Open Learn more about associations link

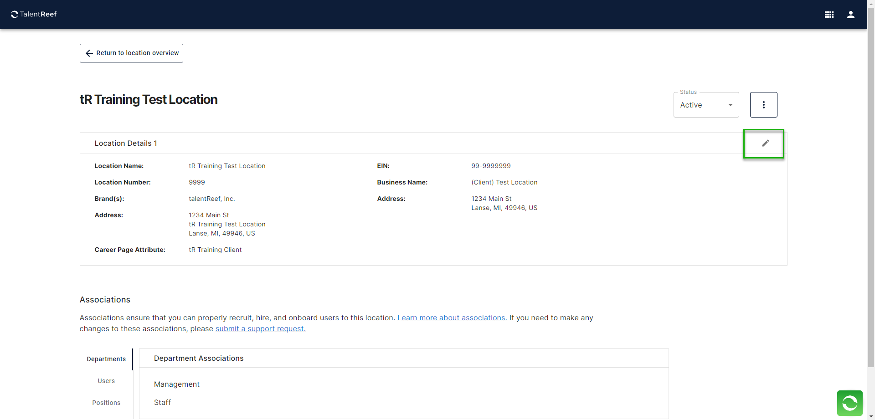[452, 318]
